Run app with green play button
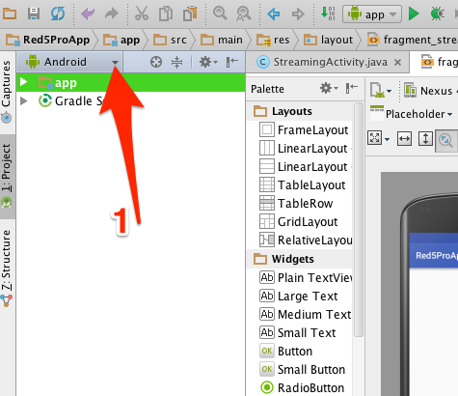 click(x=414, y=14)
